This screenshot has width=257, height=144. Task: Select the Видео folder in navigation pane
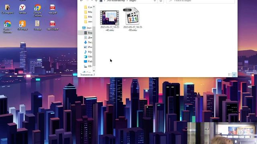click(88, 33)
